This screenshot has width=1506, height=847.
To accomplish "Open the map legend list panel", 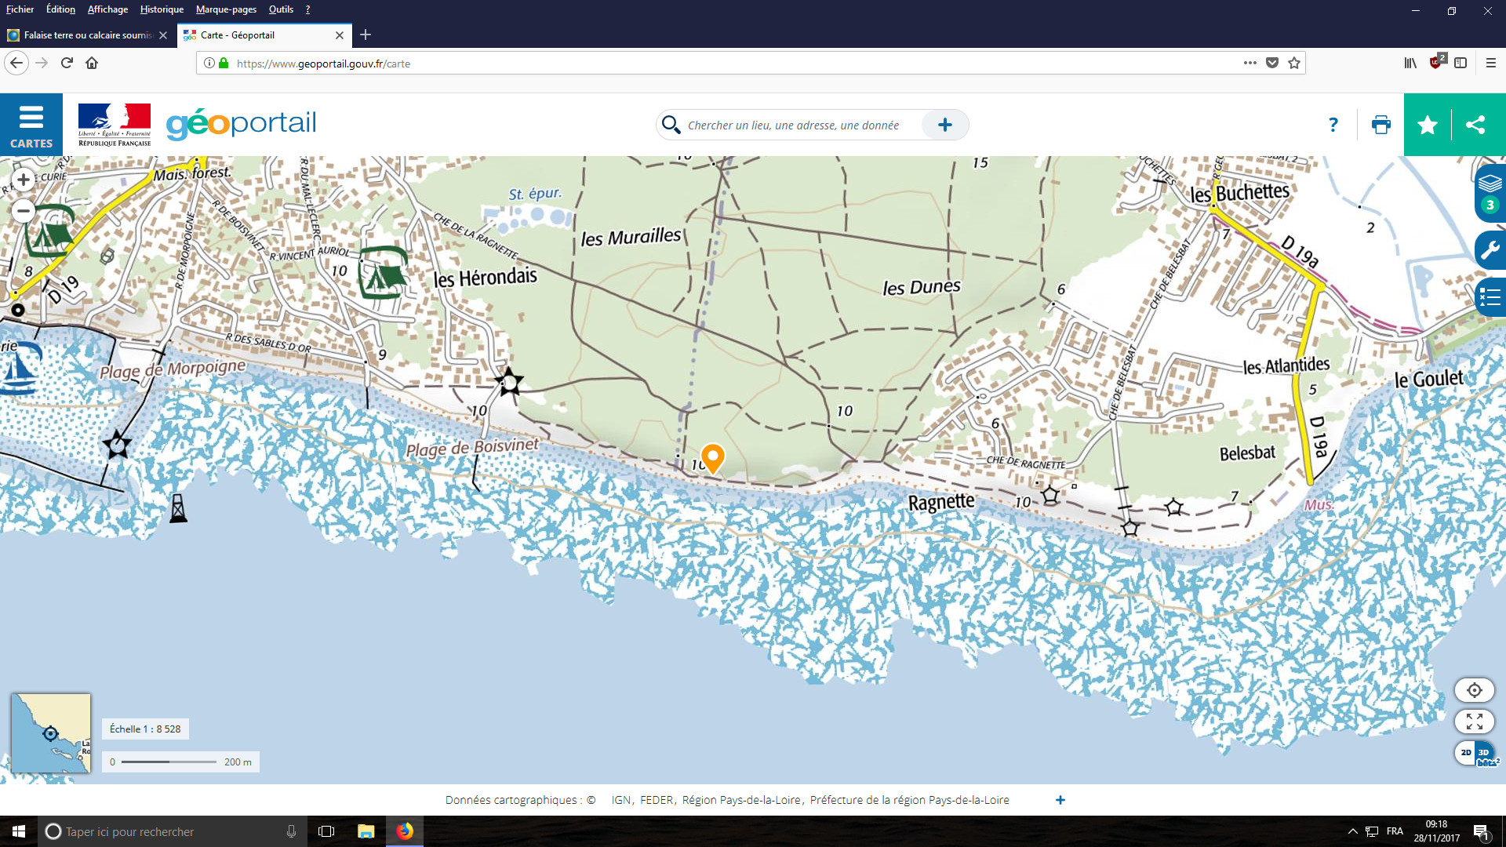I will (1489, 297).
